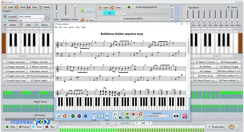Click the gear settings icon beside the project name

tap(47, 19)
